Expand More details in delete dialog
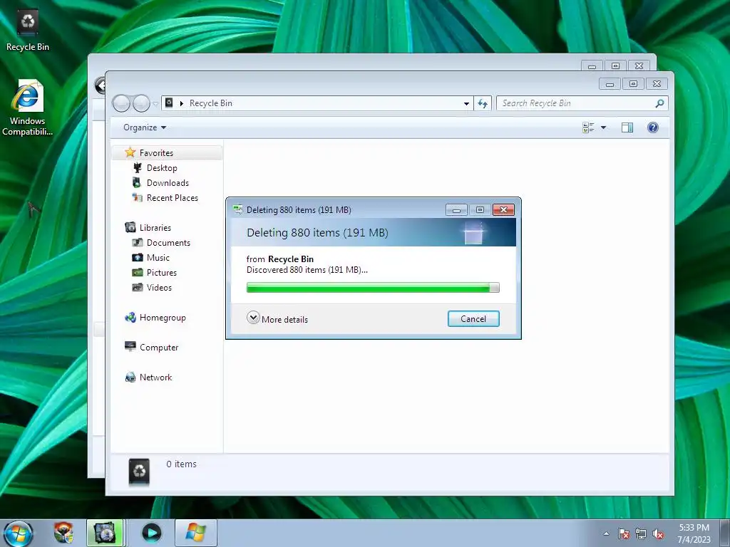This screenshot has width=730, height=547. 277,318
